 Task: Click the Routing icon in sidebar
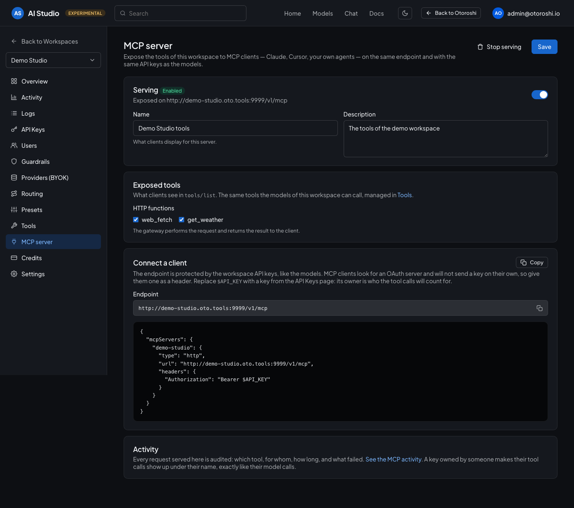click(14, 193)
